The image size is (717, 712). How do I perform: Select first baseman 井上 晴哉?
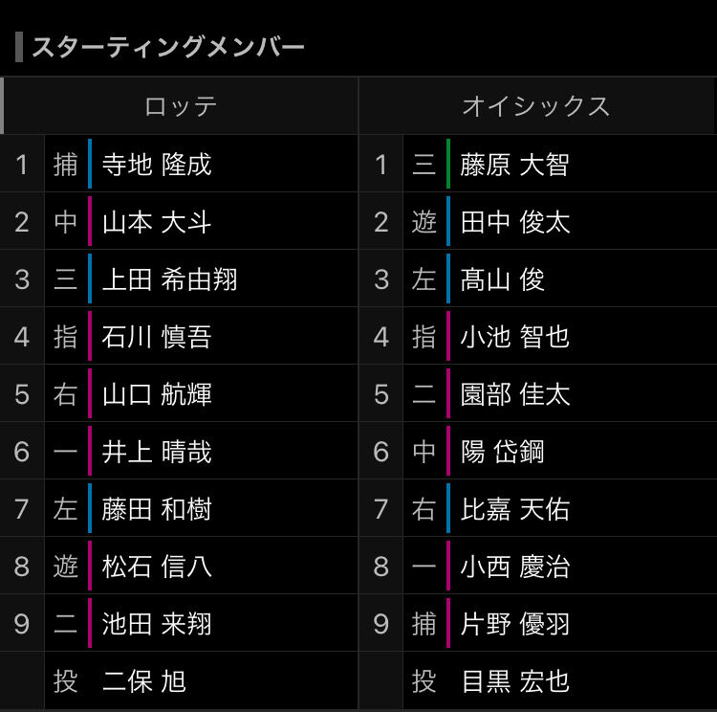pos(157,452)
